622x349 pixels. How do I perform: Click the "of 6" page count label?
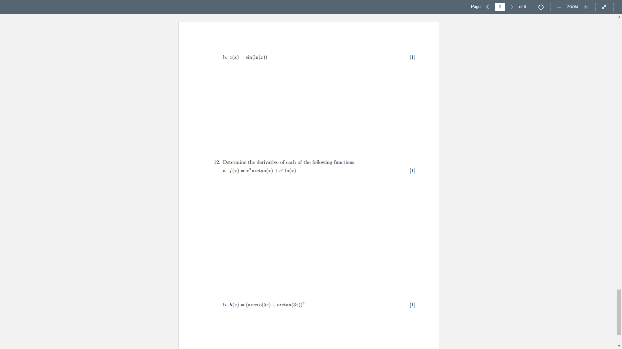pyautogui.click(x=522, y=7)
